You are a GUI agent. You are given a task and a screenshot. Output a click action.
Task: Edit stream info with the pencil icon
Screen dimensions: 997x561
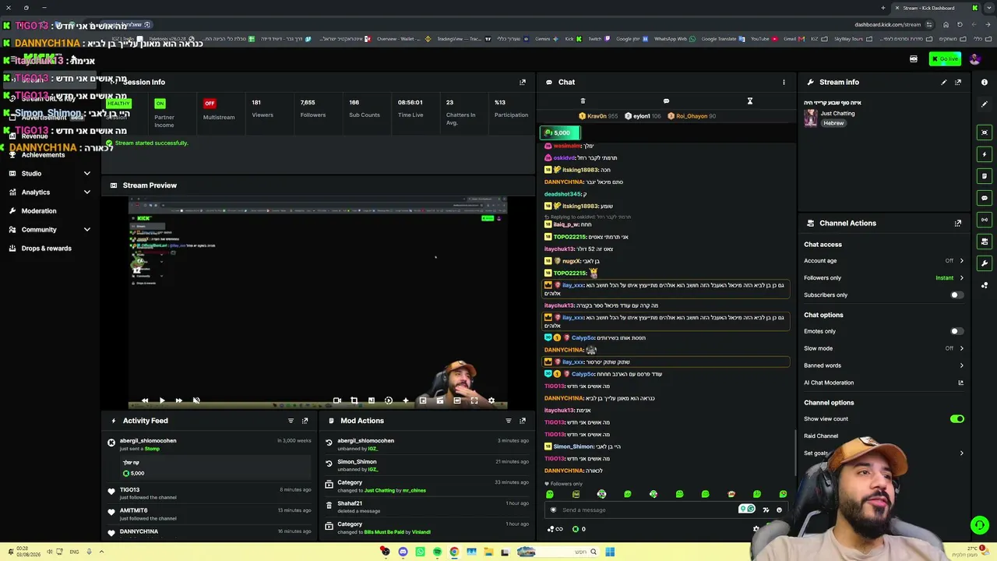944,82
